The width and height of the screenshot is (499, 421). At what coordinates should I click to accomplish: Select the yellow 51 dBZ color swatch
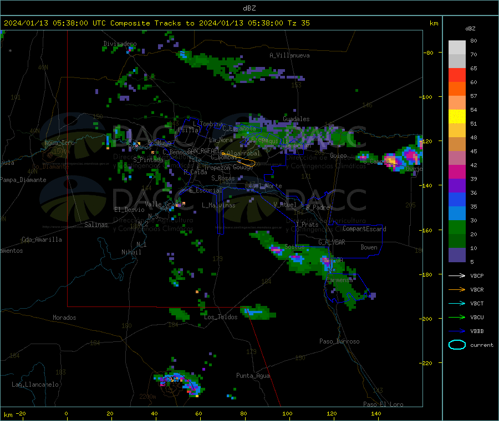[457, 117]
